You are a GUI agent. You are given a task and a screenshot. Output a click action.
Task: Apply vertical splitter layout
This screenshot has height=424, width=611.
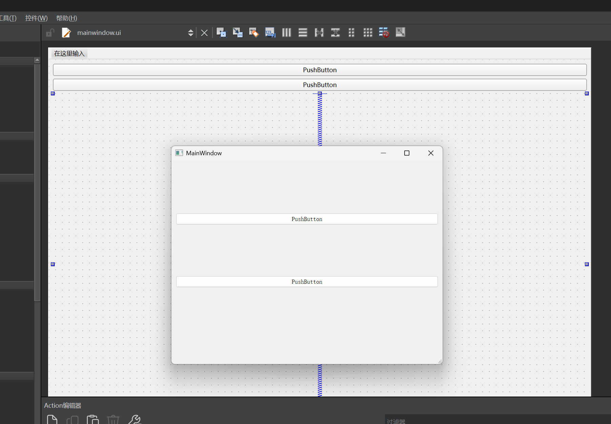coord(335,32)
